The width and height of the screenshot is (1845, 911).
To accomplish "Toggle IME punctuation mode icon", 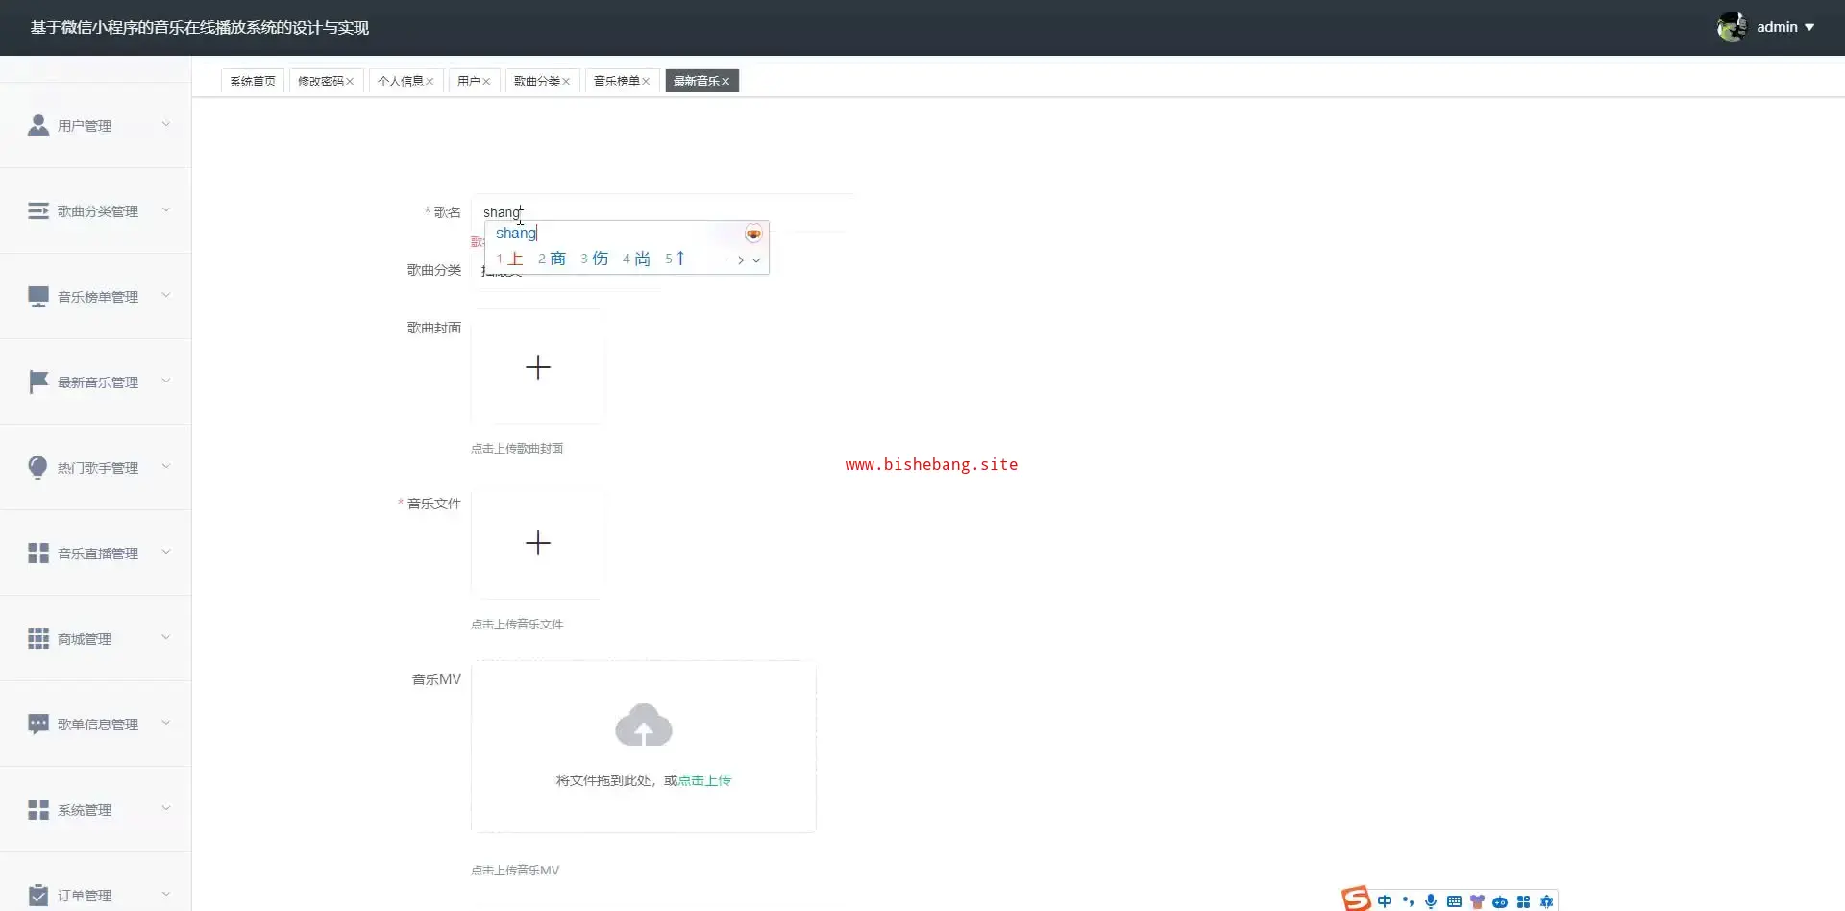I will tap(1408, 901).
